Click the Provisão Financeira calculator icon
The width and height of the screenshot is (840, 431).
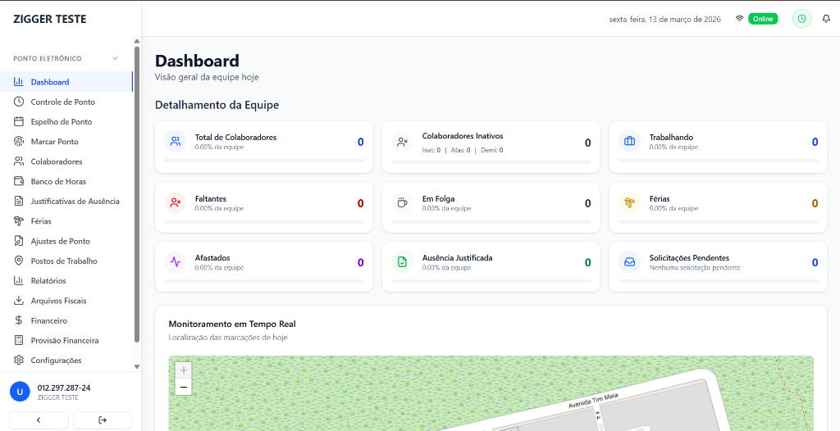pos(19,341)
